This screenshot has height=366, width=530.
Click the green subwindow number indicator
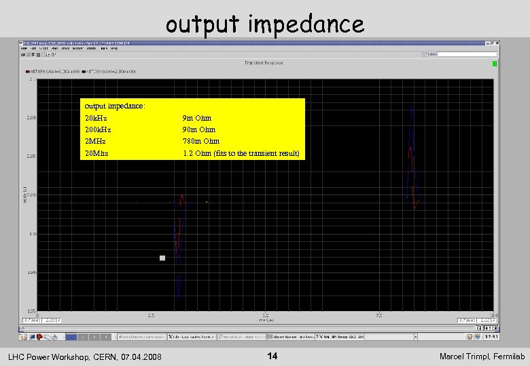tap(494, 64)
